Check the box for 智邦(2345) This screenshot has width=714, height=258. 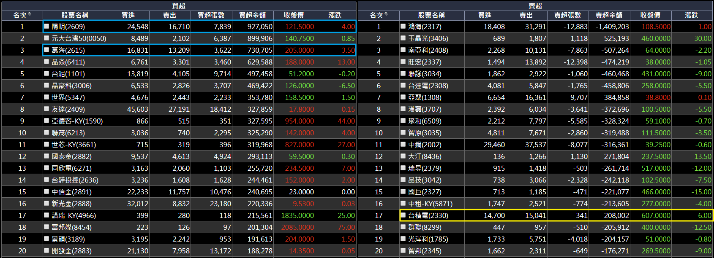(x=403, y=250)
